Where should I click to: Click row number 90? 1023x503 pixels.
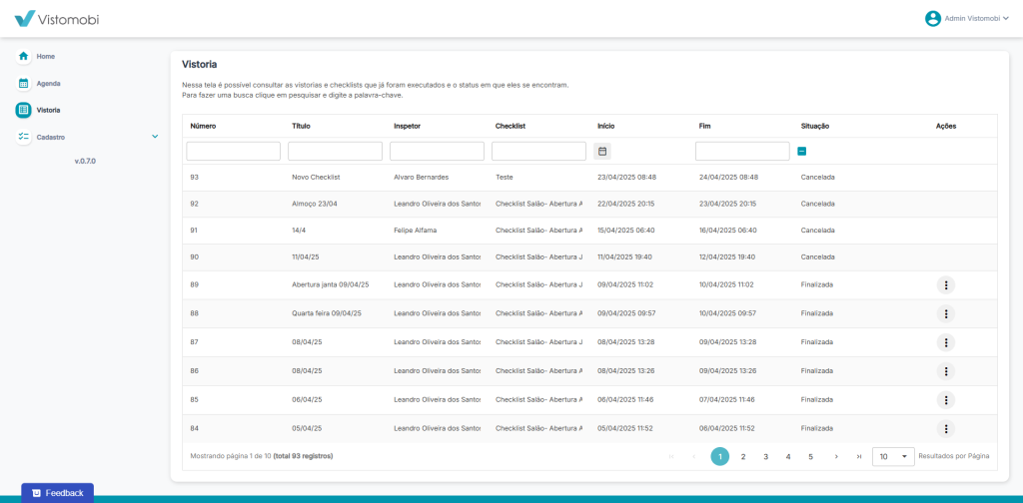195,256
